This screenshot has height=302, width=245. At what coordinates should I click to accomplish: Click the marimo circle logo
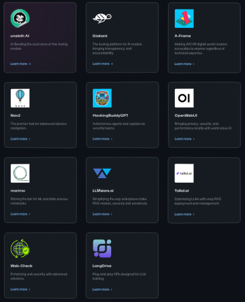[20, 173]
